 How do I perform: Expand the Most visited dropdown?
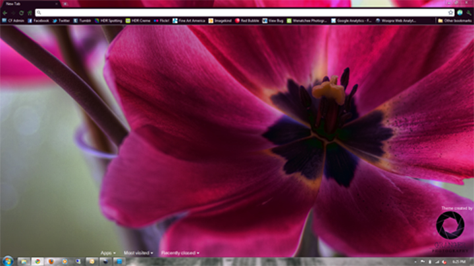(138, 252)
